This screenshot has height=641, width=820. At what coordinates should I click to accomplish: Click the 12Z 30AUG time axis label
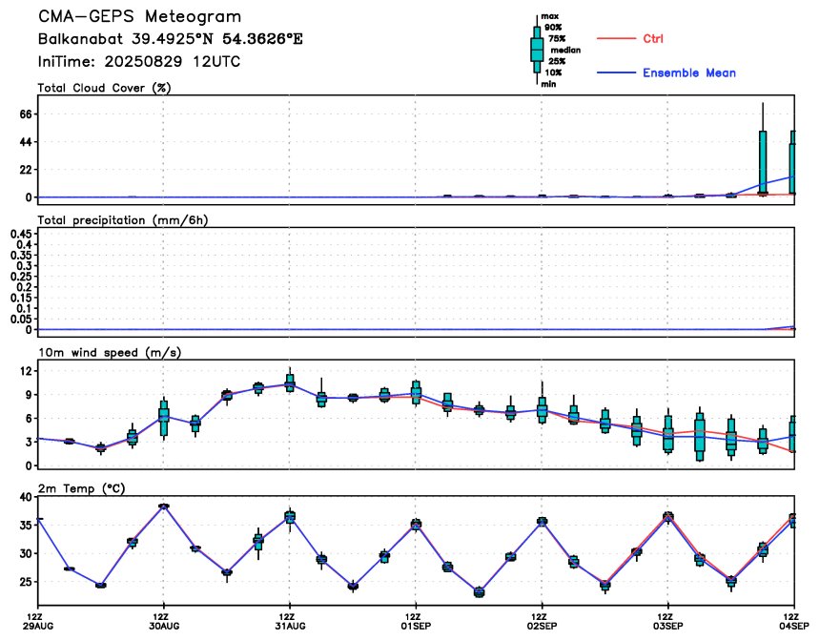click(x=163, y=621)
